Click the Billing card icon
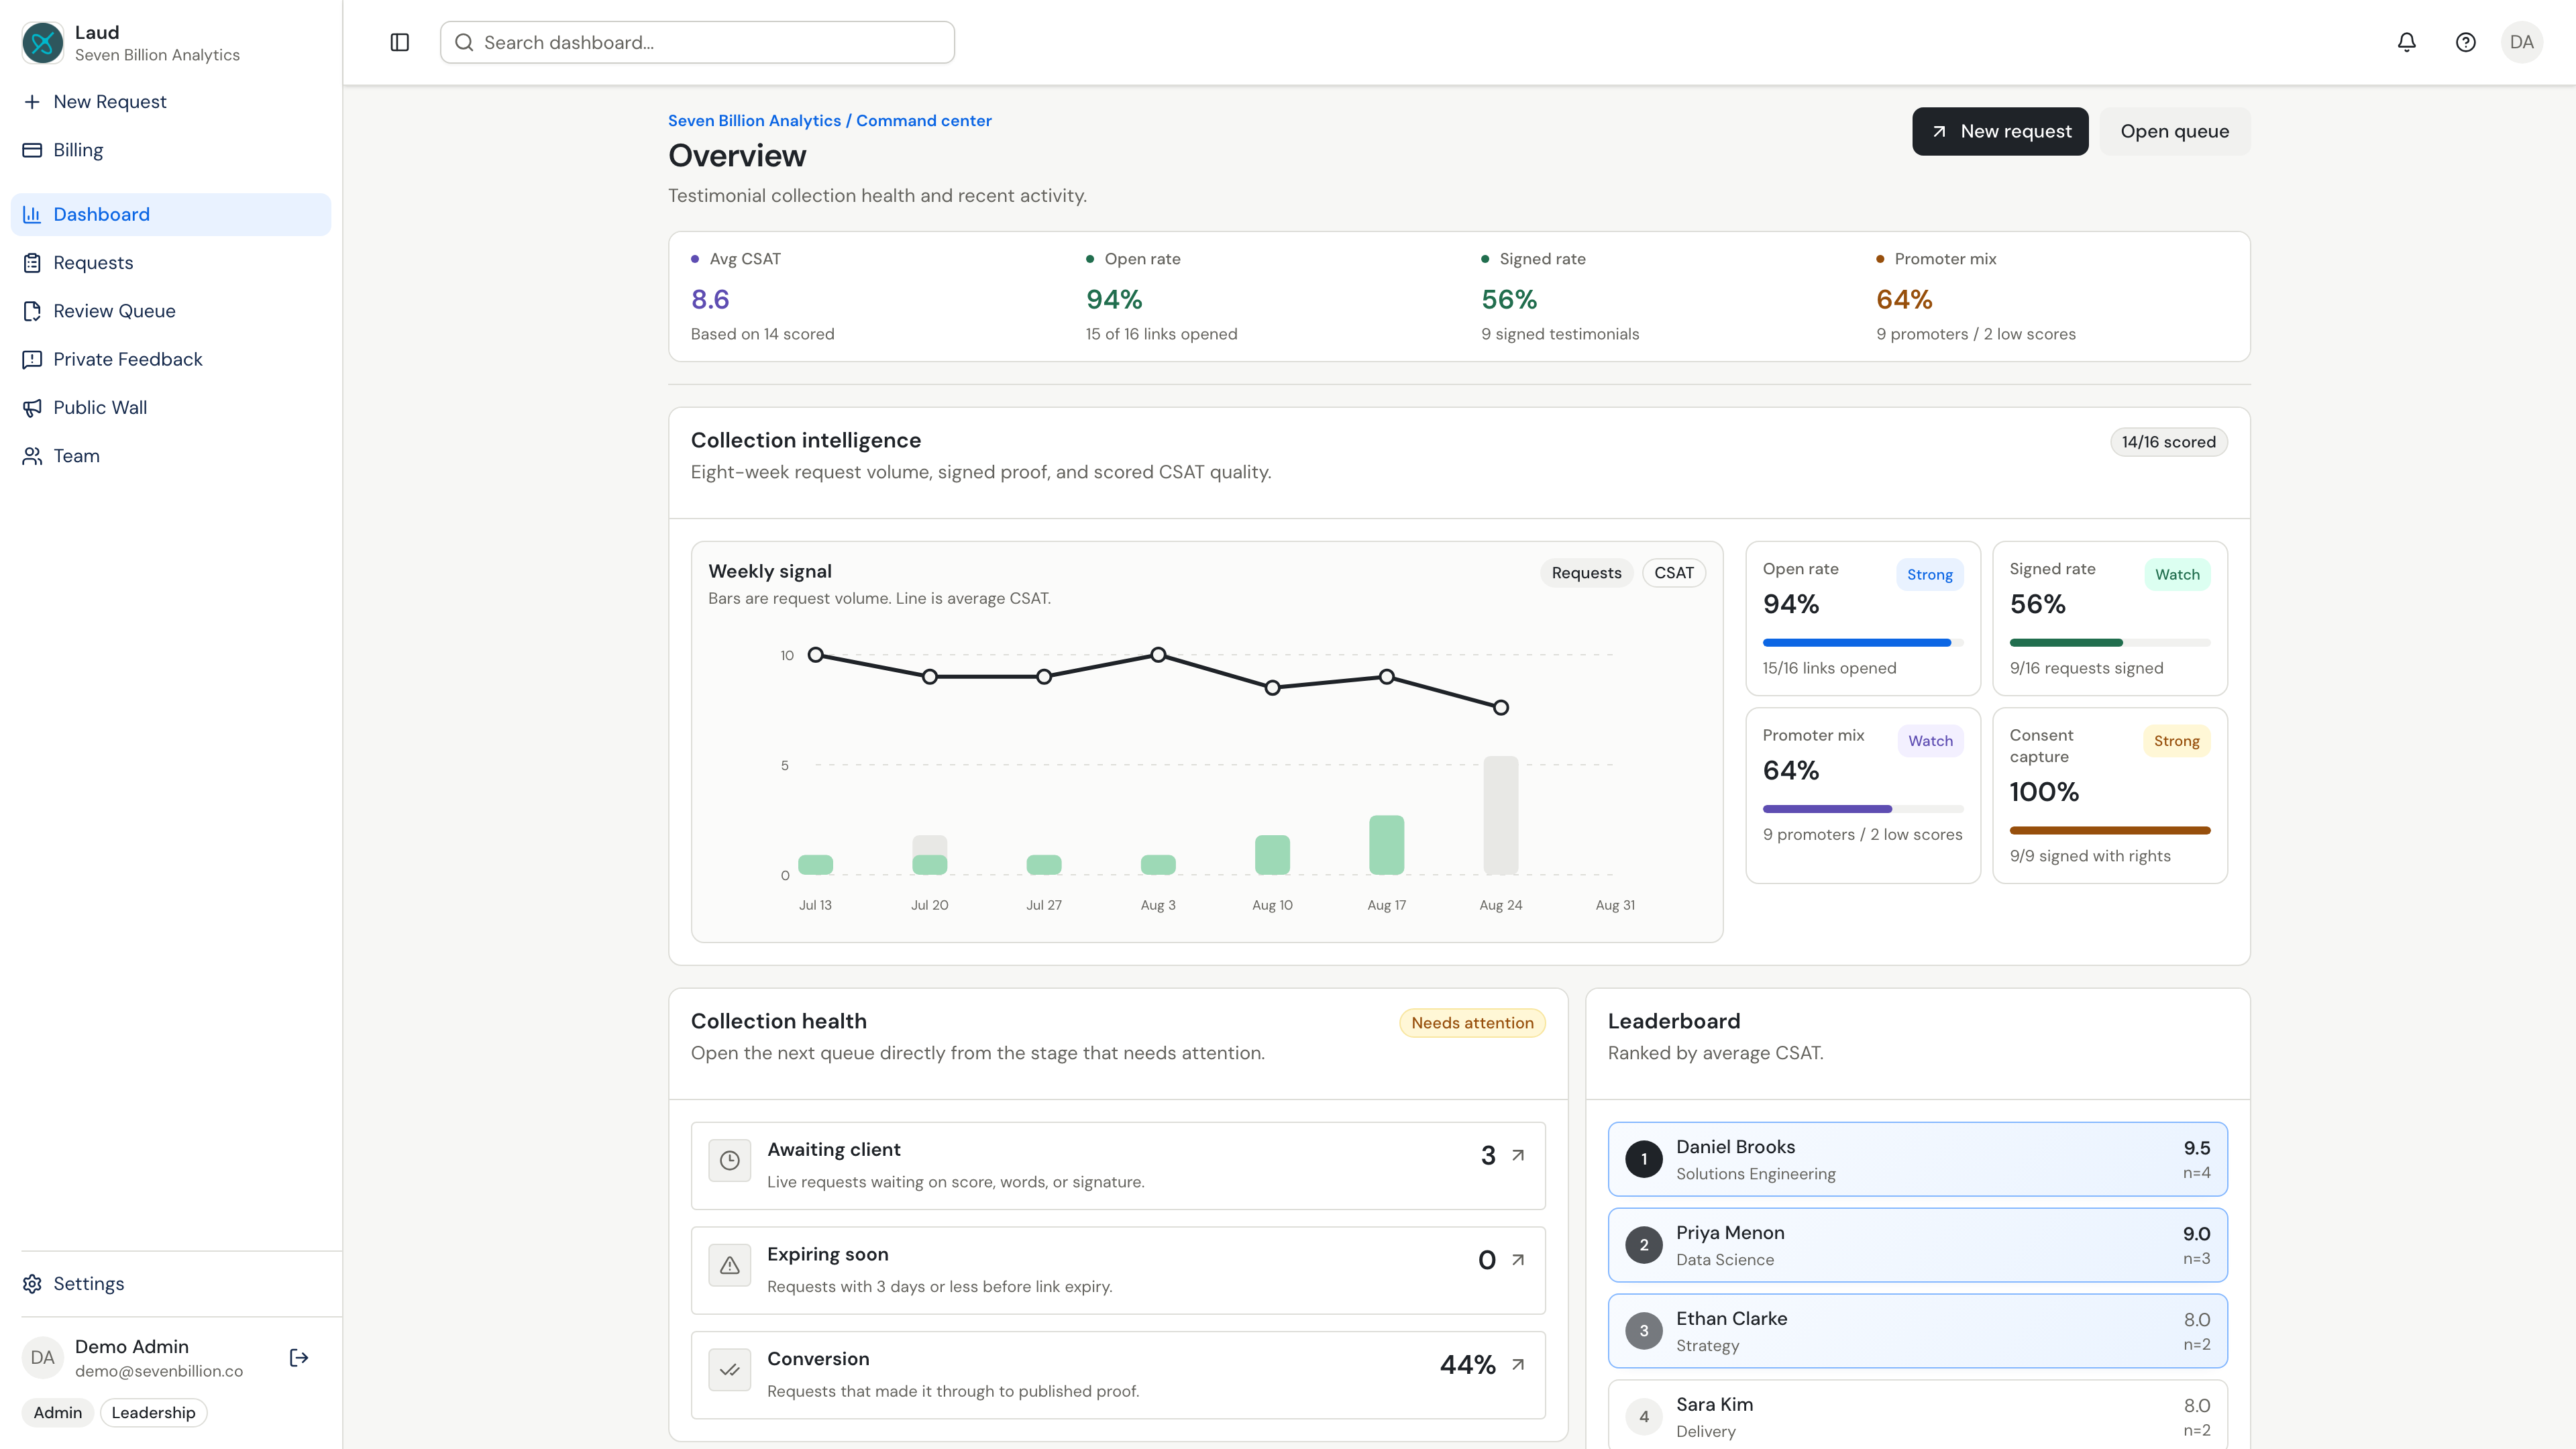This screenshot has width=2576, height=1449. tap(32, 150)
